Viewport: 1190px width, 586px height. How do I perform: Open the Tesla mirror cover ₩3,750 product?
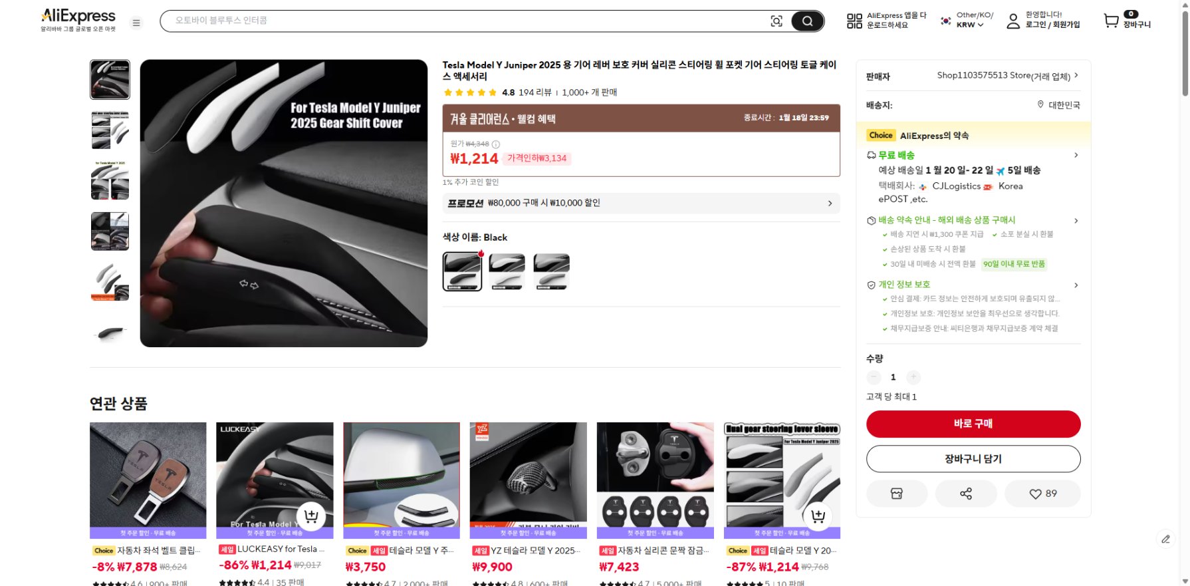pyautogui.click(x=402, y=480)
